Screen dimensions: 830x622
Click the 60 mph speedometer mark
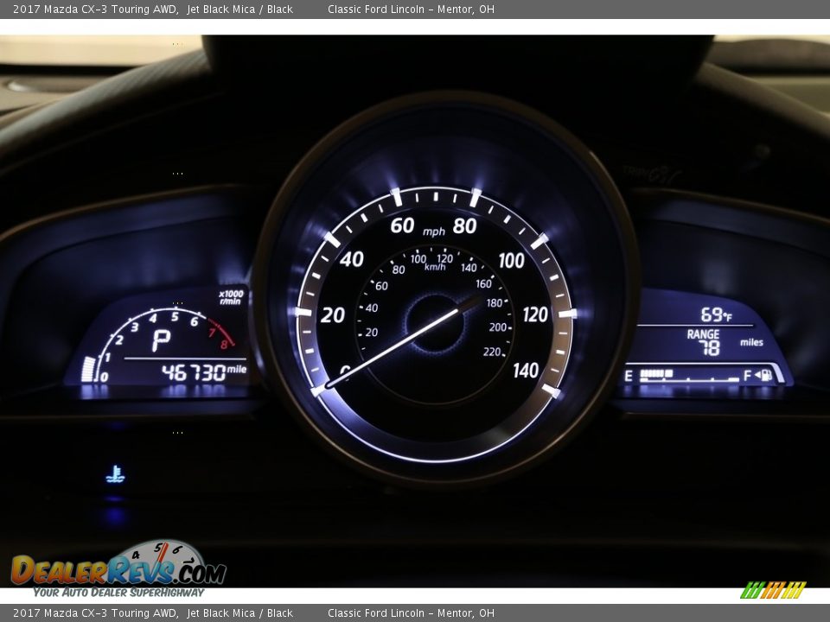point(402,225)
